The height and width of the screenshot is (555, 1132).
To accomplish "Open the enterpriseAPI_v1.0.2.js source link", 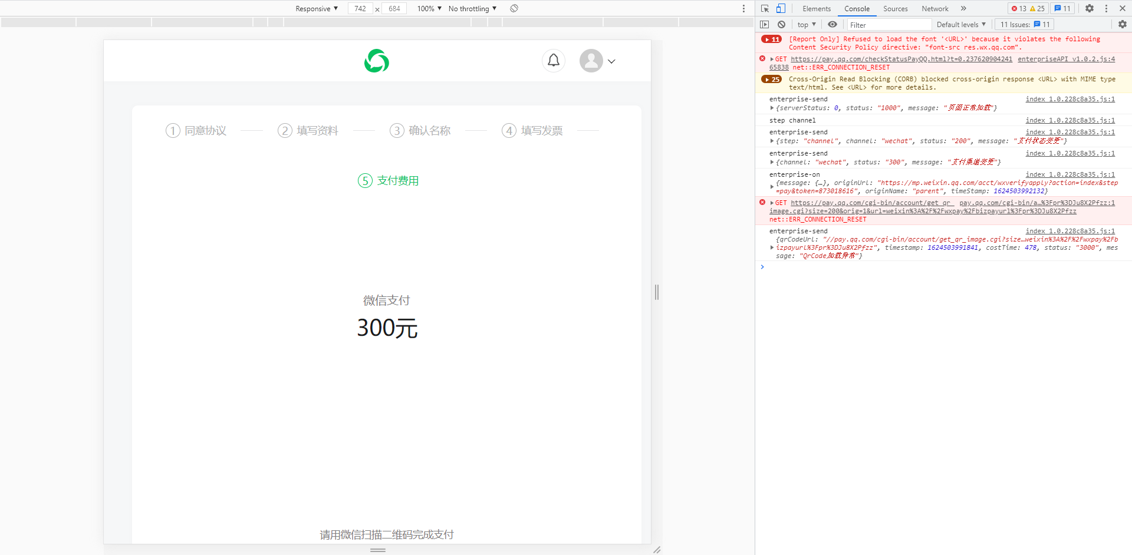I will 1067,59.
